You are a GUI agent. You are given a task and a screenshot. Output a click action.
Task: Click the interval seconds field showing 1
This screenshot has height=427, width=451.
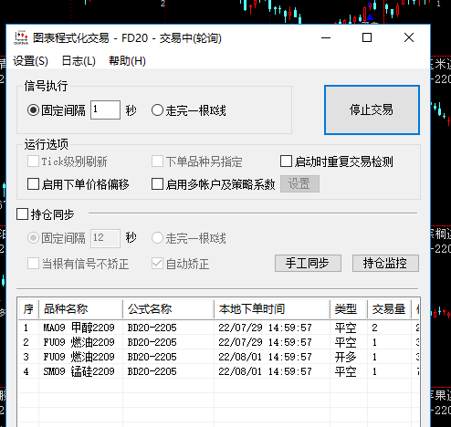pos(105,109)
